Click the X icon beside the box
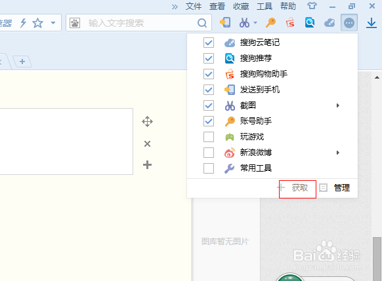Image resolution: width=382 pixels, height=281 pixels. click(147, 143)
